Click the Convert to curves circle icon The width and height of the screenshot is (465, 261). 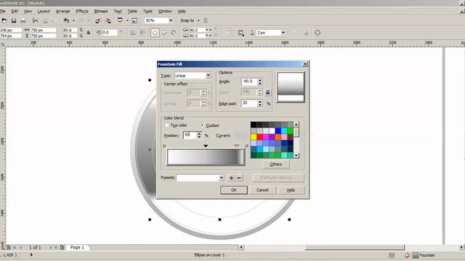[318, 33]
